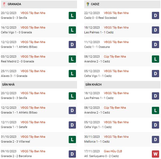161x159 pixels.
Task: Click the L badge for Granada 0-3 Sevilla in the Granada list
Action: (72, 15)
